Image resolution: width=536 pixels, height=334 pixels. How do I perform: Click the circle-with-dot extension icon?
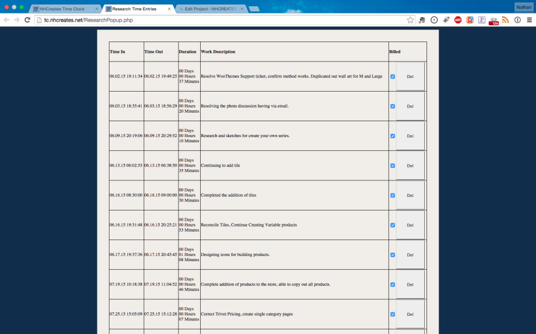point(434,20)
